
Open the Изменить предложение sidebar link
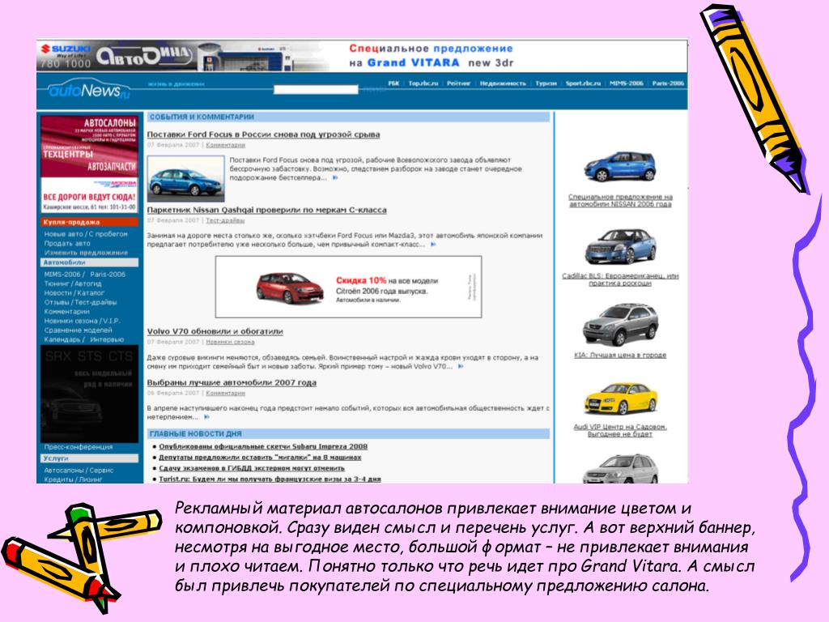tap(86, 253)
